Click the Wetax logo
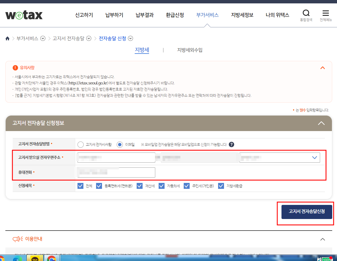Screen dimensions: 337x261 (24, 15)
